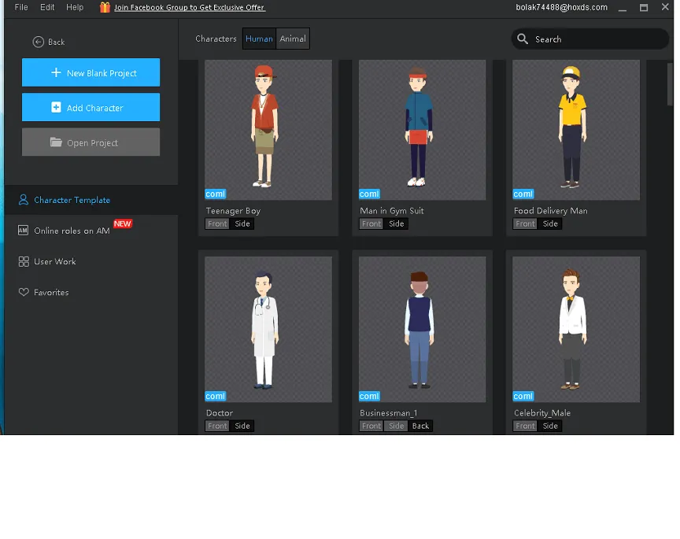
Task: Select Back view for Businessman_1
Action: pos(421,426)
